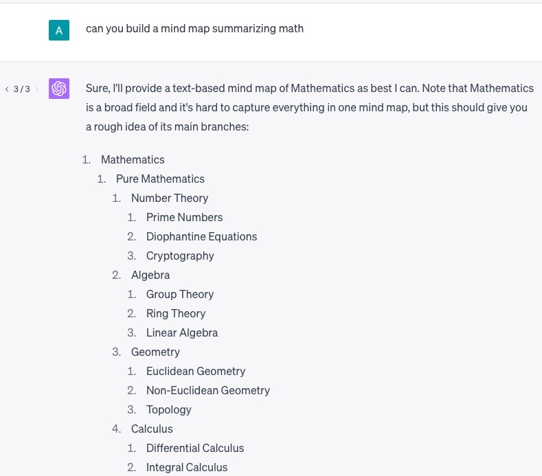Select Diophantine Equations in the list
The image size is (542, 476).
coord(201,236)
